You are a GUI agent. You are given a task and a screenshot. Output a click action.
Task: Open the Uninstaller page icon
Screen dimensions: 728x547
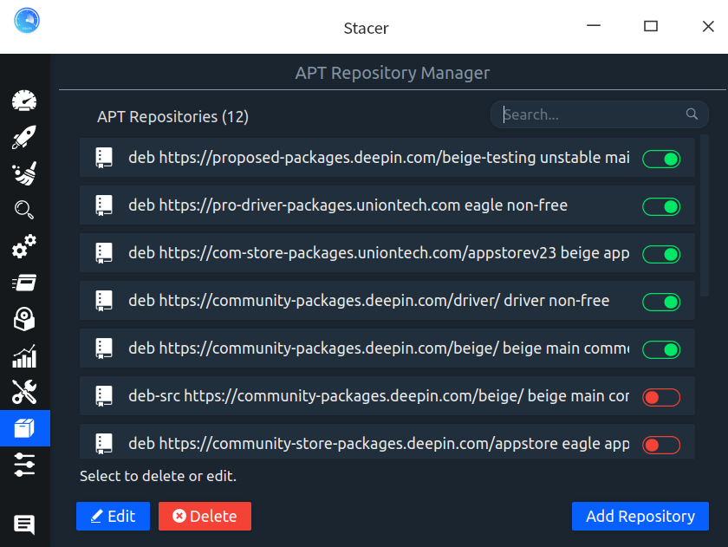pos(24,319)
